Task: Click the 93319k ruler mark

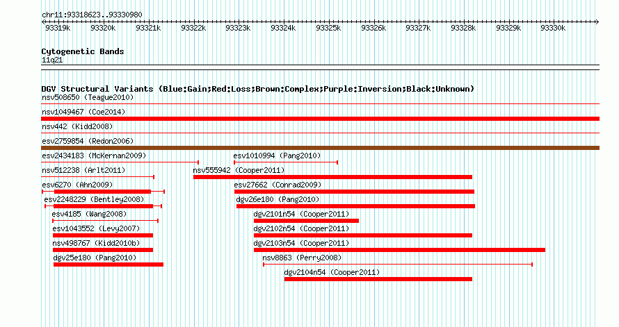Action: [58, 28]
